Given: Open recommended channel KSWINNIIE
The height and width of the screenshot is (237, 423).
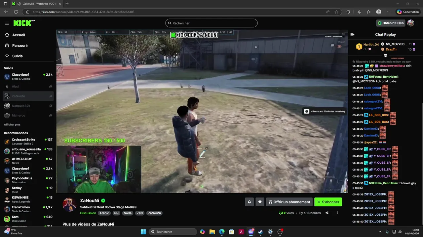Looking at the screenshot, I should pyautogui.click(x=28, y=199).
